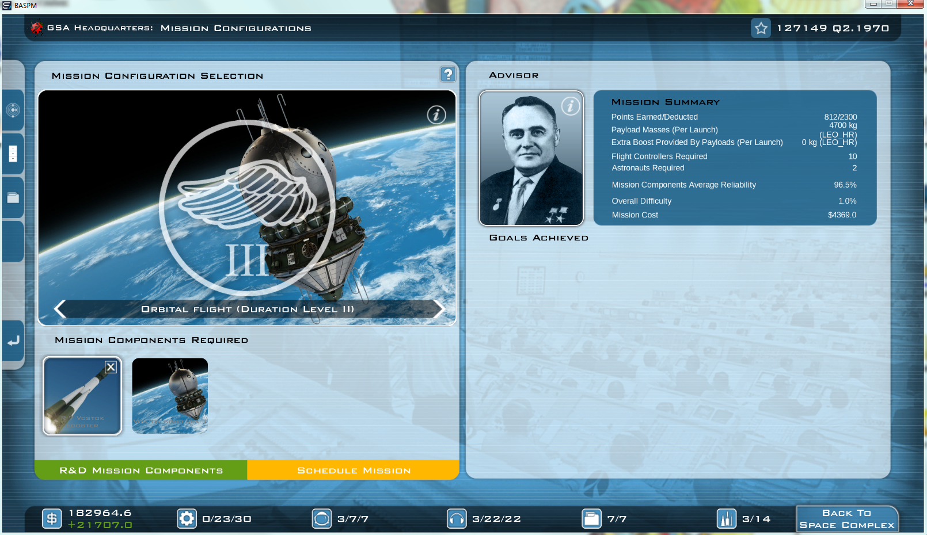Click Mission Cost $4369.0 value
Viewport: 927px width, 535px height.
click(842, 215)
